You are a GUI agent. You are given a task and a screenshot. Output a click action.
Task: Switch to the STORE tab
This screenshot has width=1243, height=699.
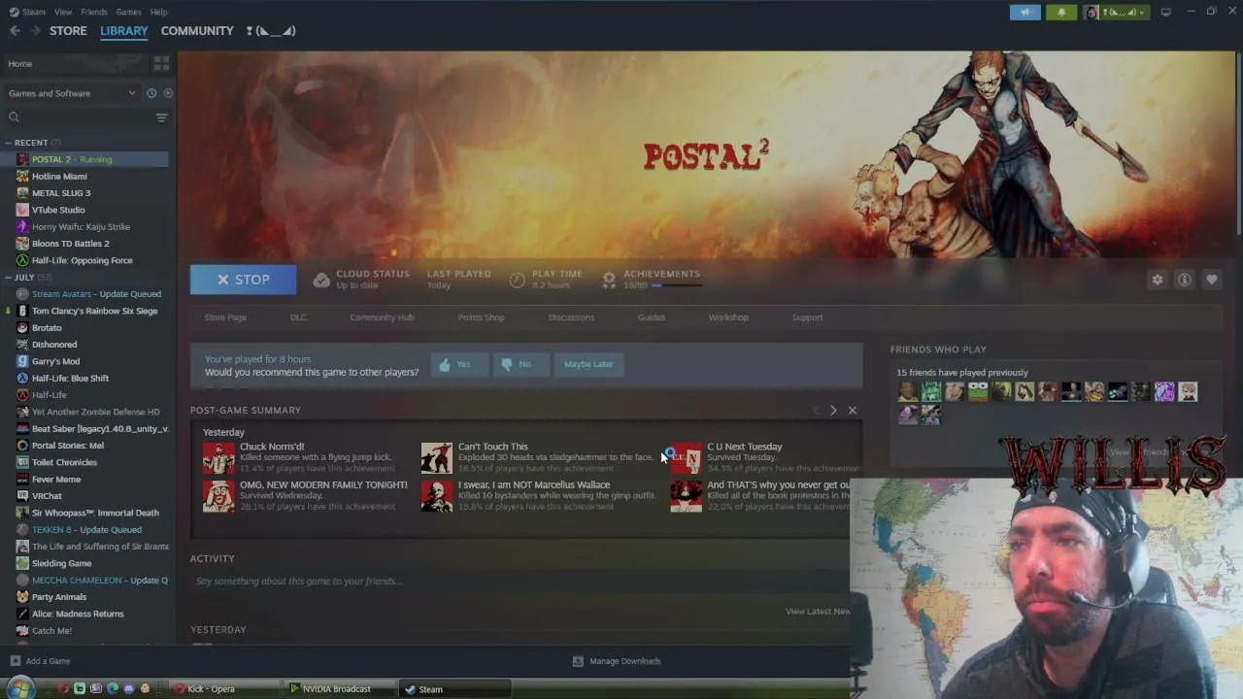coord(68,31)
